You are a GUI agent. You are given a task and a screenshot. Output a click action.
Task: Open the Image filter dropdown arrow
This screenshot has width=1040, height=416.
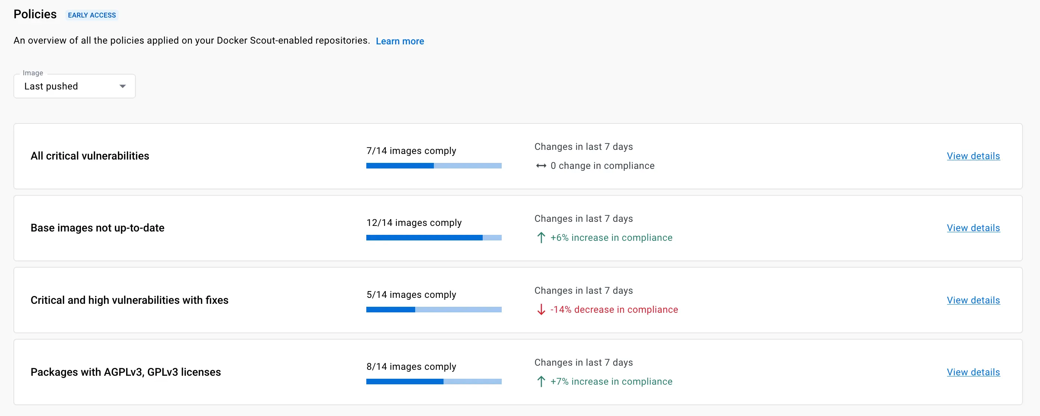click(122, 86)
